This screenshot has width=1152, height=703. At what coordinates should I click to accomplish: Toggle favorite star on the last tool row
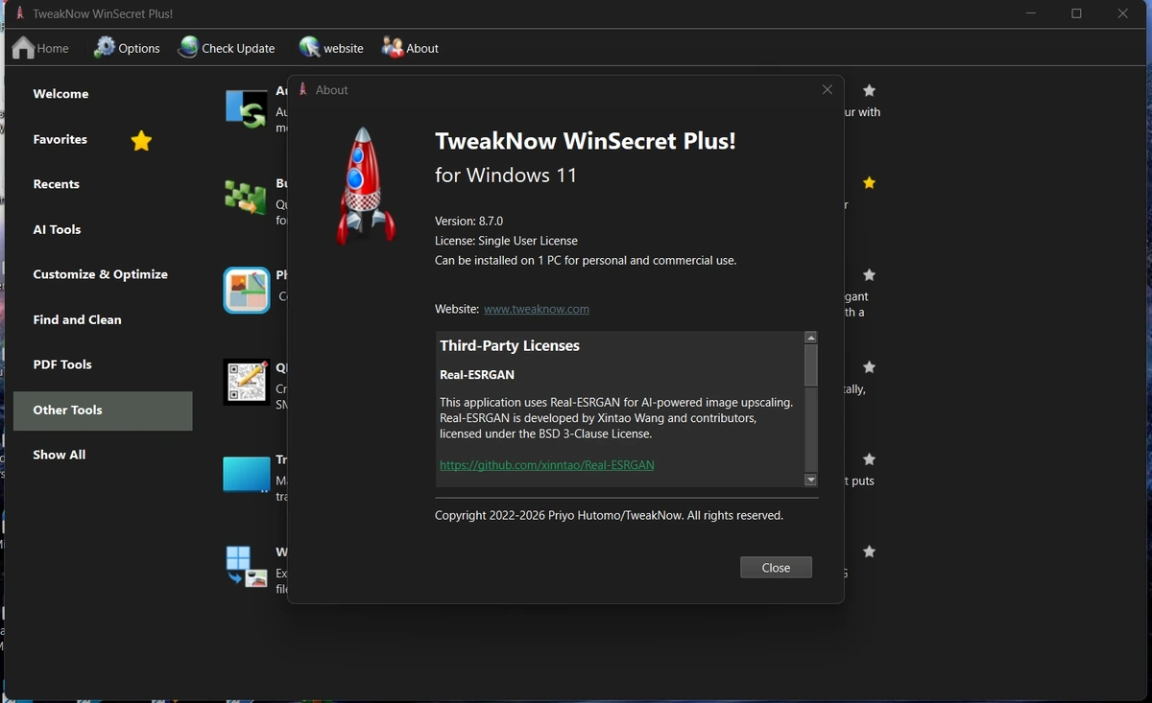(869, 551)
